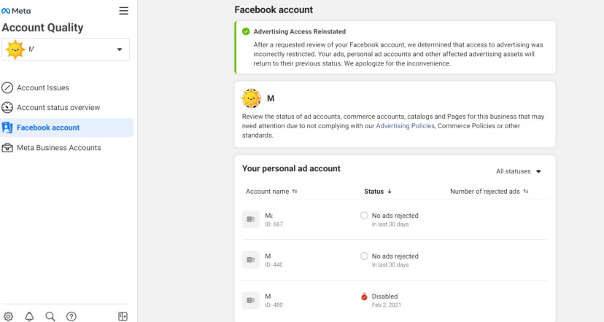The width and height of the screenshot is (604, 322).
Task: Open the Advertising Policies link
Action: click(406, 126)
